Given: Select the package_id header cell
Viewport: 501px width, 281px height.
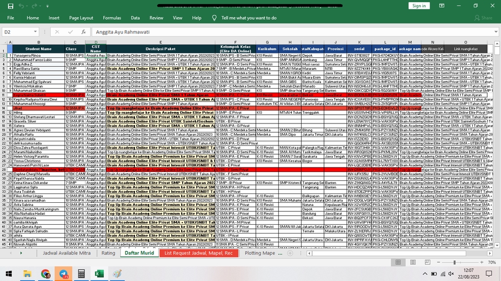Looking at the screenshot, I should tap(385, 49).
